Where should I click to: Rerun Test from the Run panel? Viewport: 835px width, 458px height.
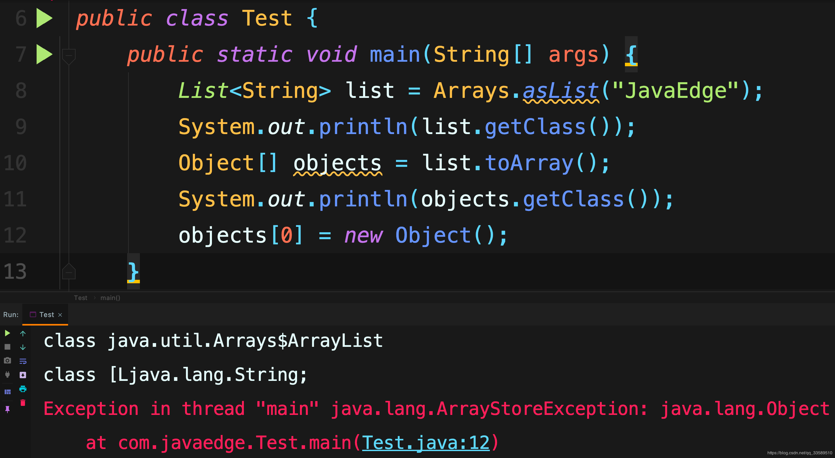7,333
